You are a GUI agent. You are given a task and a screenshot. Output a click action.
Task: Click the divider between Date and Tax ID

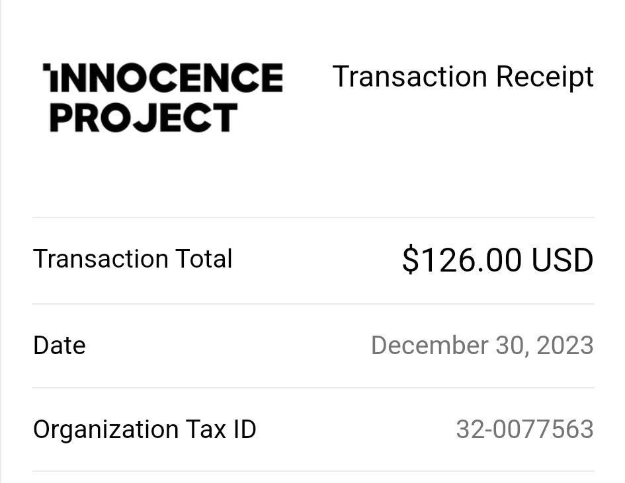(x=313, y=387)
